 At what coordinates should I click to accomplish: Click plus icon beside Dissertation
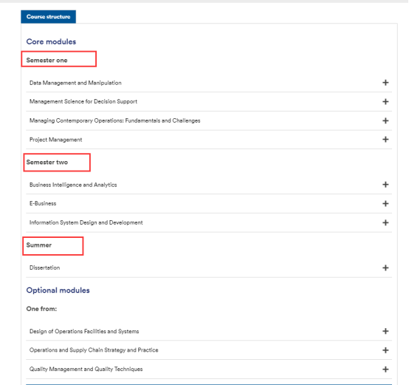point(385,268)
